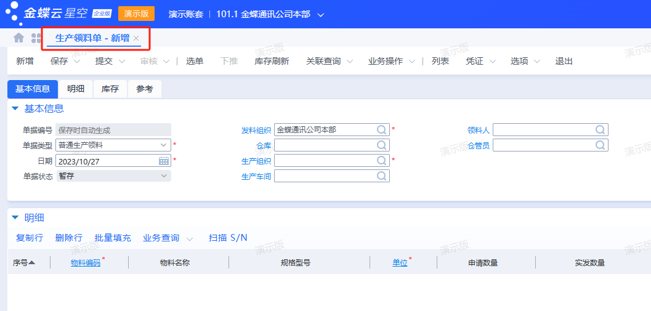Screen dimensions: 651x311
Task: Switch to the 参考 tab
Action: point(145,89)
